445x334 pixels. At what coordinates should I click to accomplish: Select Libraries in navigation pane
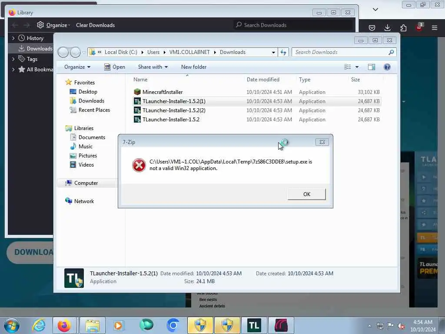[x=84, y=128]
